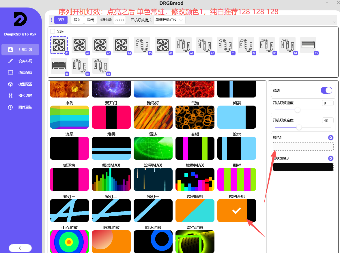The image size is (340, 253).
Task: Toggle the 联动 switch off
Action: coord(326,90)
